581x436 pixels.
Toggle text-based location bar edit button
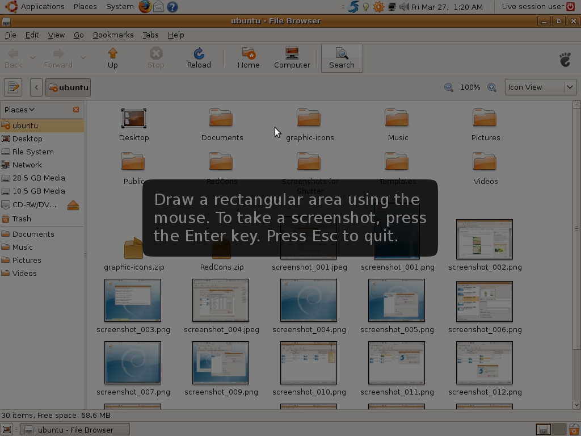coord(14,87)
